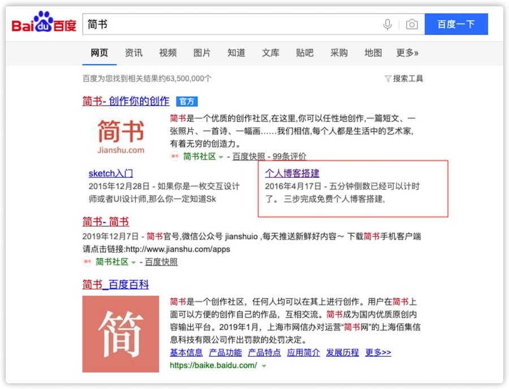Open result titled 简书- 简书
The image size is (509, 389).
click(x=106, y=222)
